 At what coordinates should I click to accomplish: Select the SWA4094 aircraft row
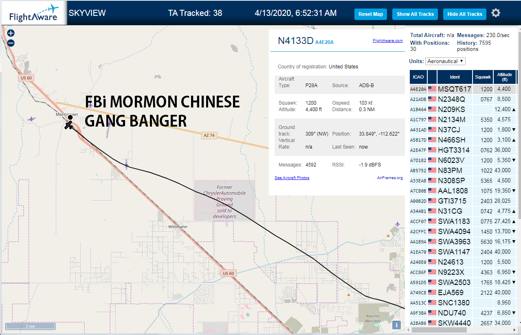(463, 231)
